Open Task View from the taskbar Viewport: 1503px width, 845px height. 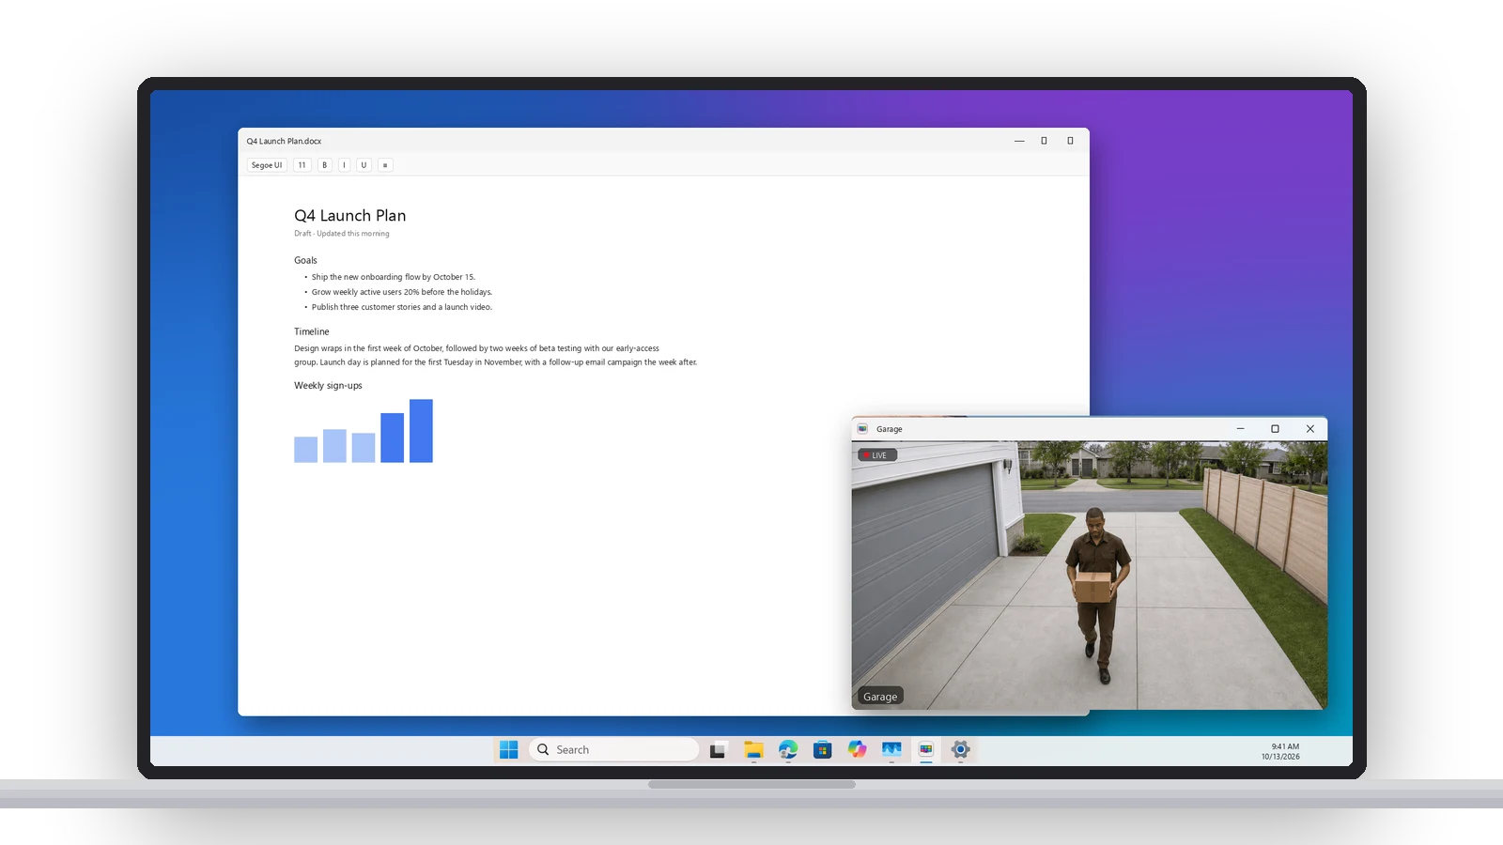(x=718, y=749)
